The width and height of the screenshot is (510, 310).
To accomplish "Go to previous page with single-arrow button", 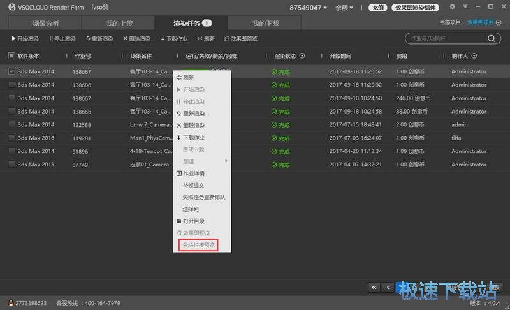I will coord(388,287).
